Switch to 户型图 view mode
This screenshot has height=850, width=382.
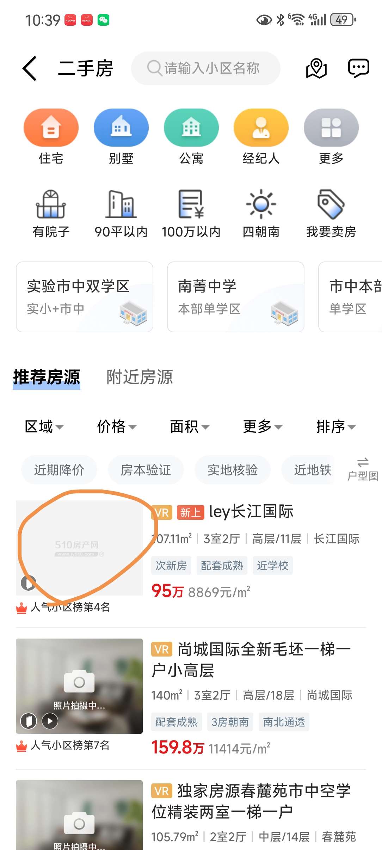[x=363, y=469]
